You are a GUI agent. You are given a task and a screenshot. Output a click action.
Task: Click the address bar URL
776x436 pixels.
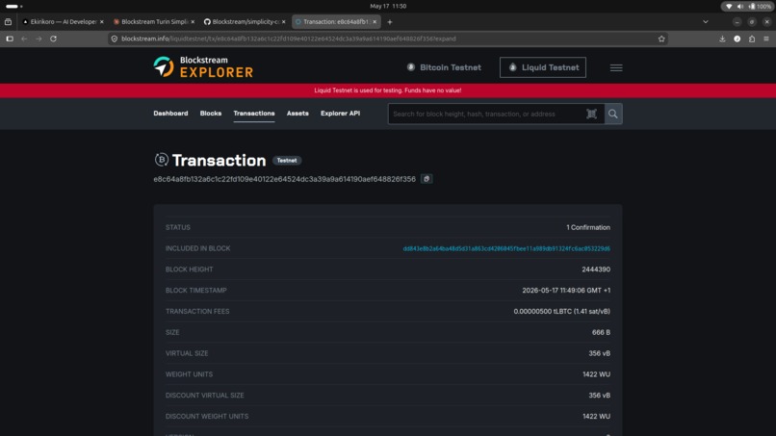click(289, 38)
